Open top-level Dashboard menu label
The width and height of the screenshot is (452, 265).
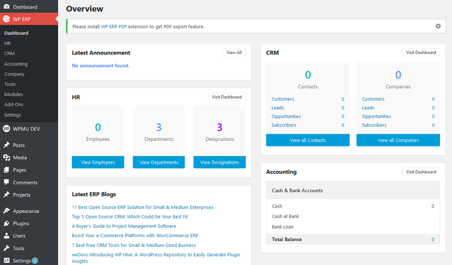click(25, 7)
